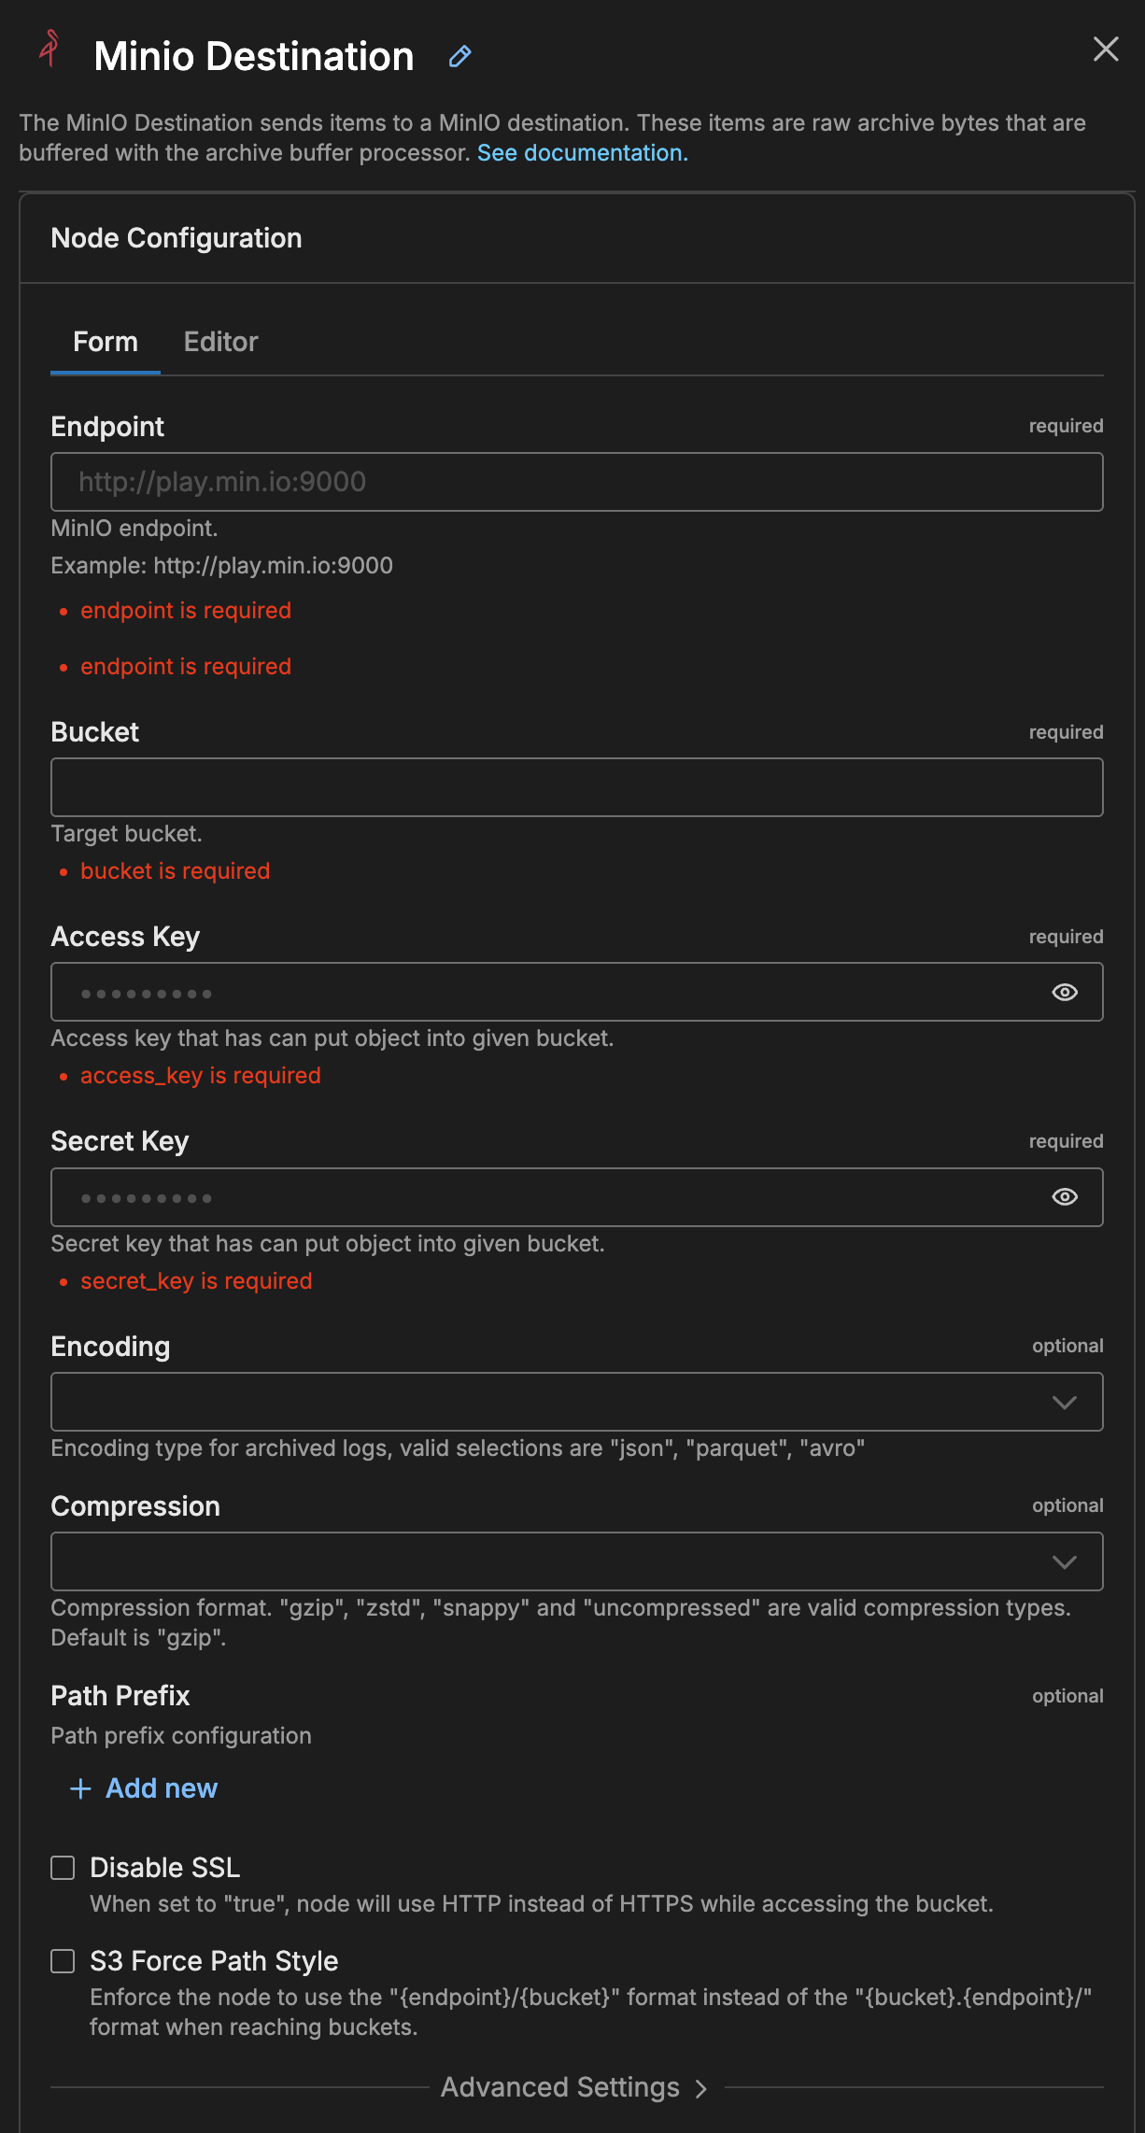This screenshot has width=1145, height=2133.
Task: Click into the Bucket text field
Action: (x=576, y=787)
